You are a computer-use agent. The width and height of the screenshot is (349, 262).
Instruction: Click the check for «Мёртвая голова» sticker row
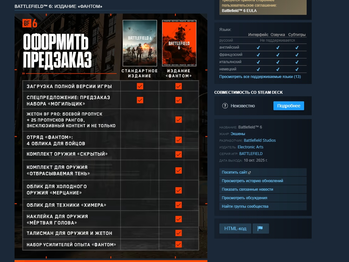coord(179,219)
